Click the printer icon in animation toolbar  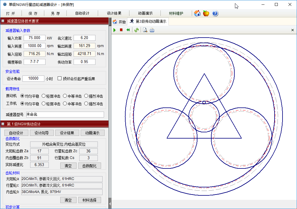coord(152,30)
